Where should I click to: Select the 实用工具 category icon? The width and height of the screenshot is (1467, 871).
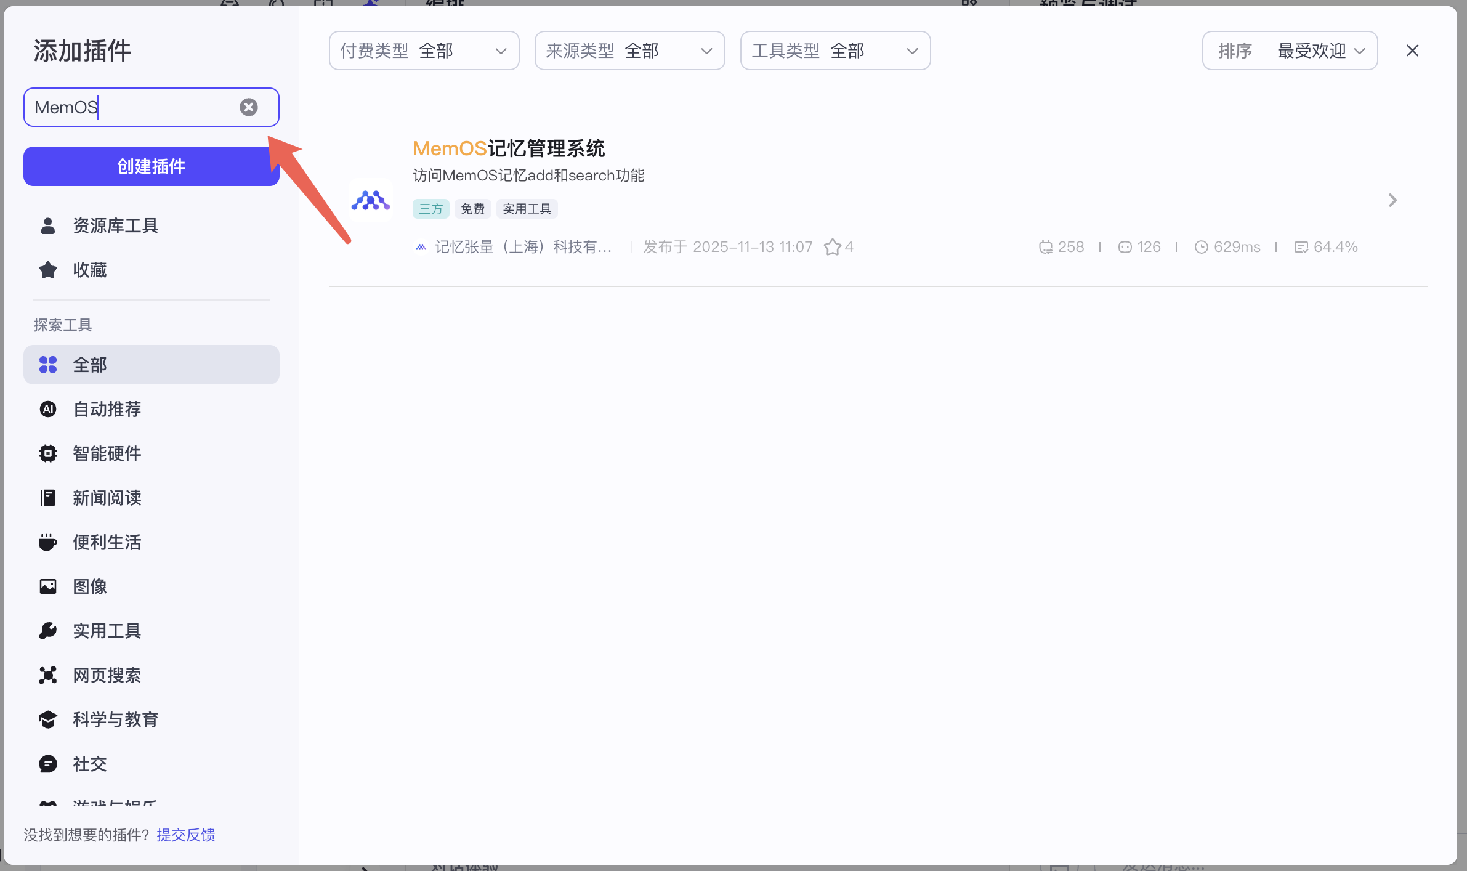(x=48, y=630)
